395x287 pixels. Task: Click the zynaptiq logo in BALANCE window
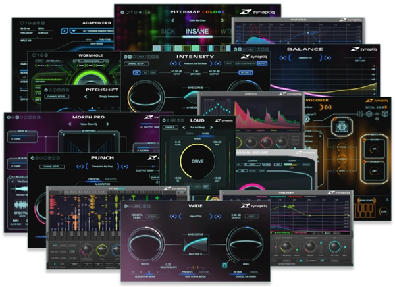pyautogui.click(x=364, y=49)
